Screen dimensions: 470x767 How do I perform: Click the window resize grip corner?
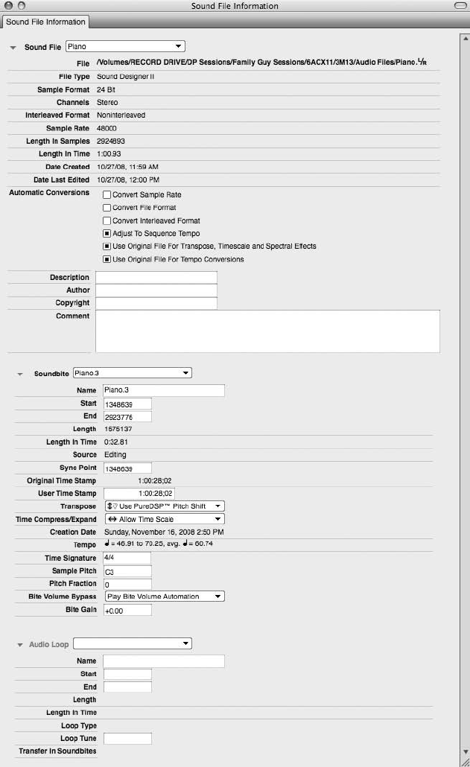click(465, 762)
